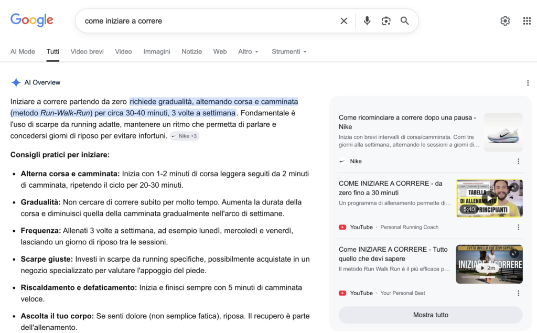
Task: Click the 'Scarpe giuste:' bullet text
Action: coord(47,259)
